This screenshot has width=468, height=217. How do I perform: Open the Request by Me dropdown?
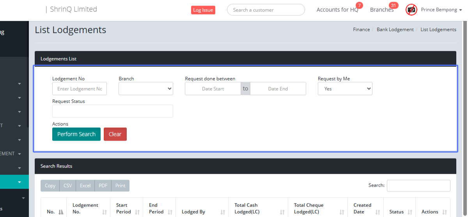(x=345, y=89)
